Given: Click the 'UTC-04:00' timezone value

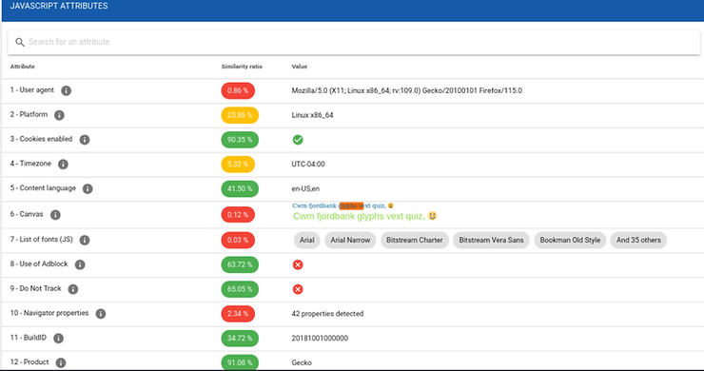Looking at the screenshot, I should (x=308, y=165).
